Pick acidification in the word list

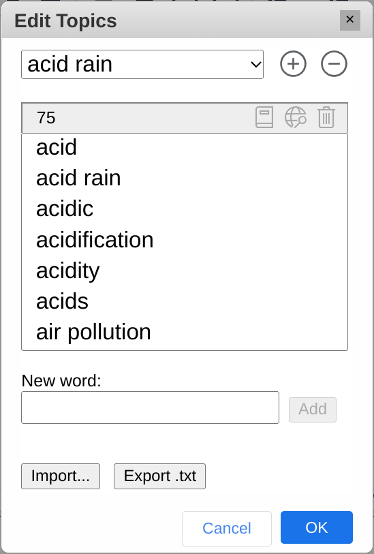pos(185,240)
